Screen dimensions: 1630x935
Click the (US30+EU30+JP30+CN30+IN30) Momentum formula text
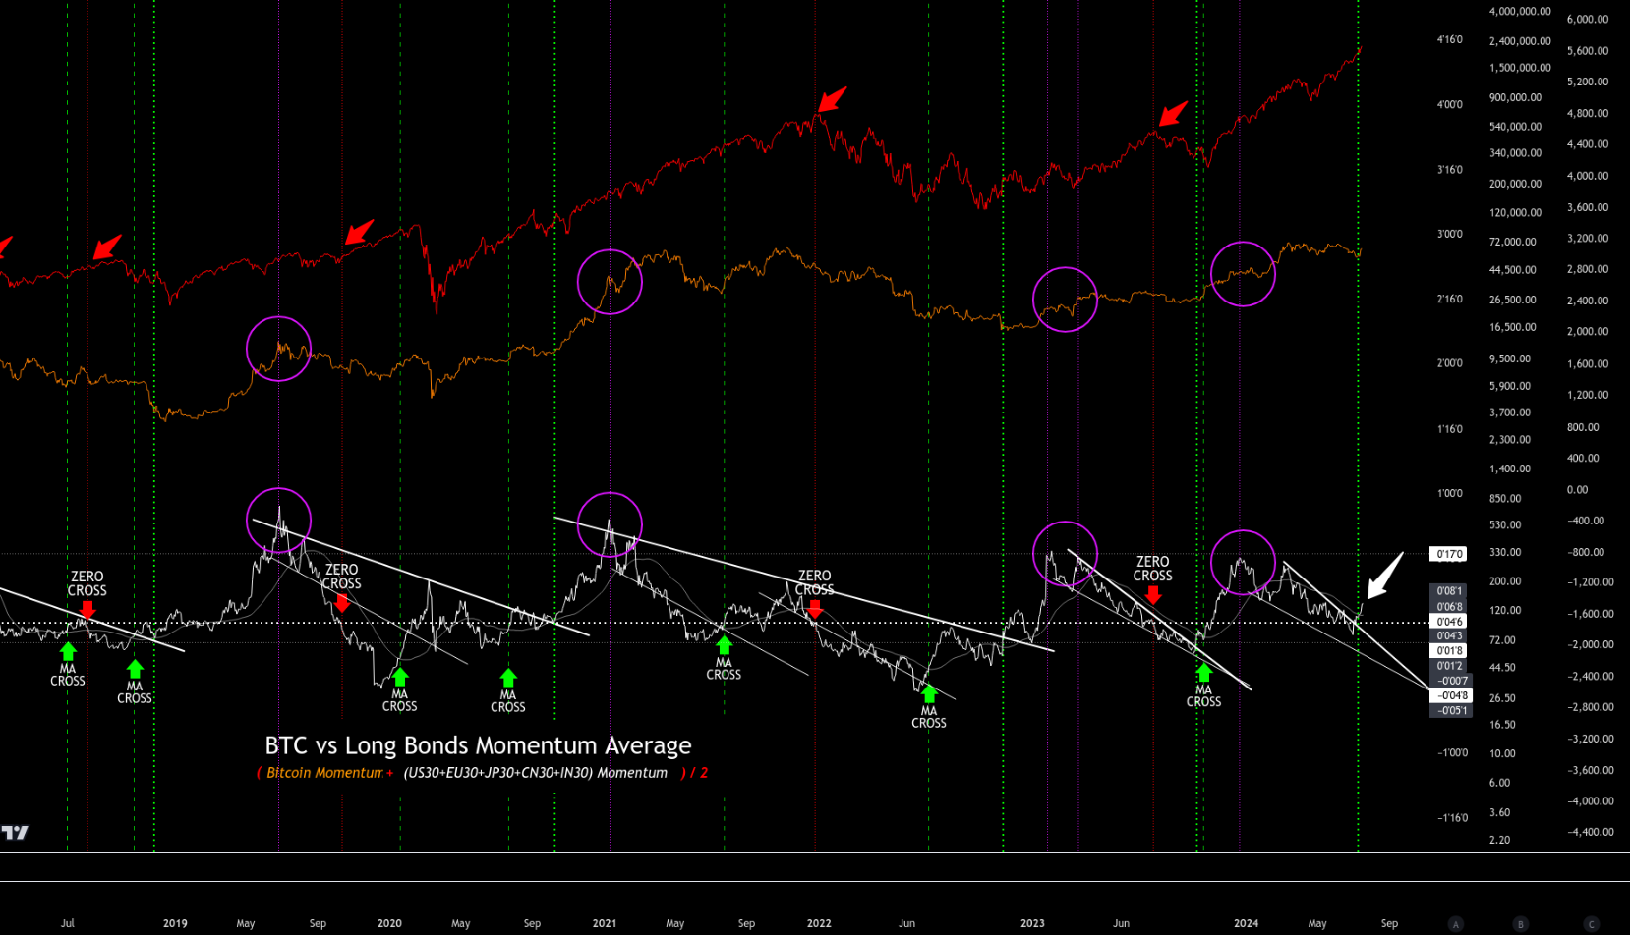click(535, 773)
